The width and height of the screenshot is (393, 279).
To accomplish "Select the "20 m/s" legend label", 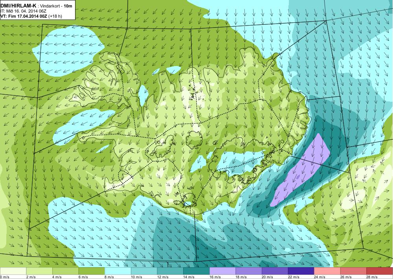I will pos(267,277).
